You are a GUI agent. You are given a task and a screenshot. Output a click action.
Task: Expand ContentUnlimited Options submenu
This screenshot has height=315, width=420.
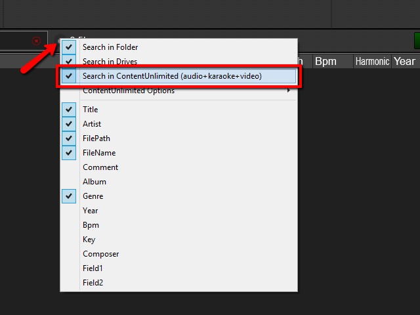(178, 91)
